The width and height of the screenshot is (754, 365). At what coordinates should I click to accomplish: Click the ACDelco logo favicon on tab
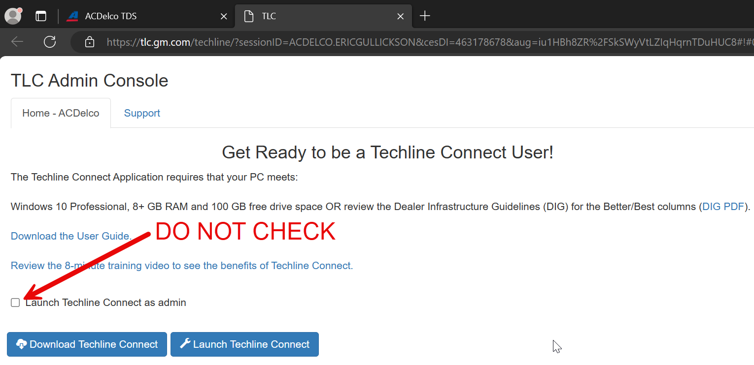coord(72,16)
